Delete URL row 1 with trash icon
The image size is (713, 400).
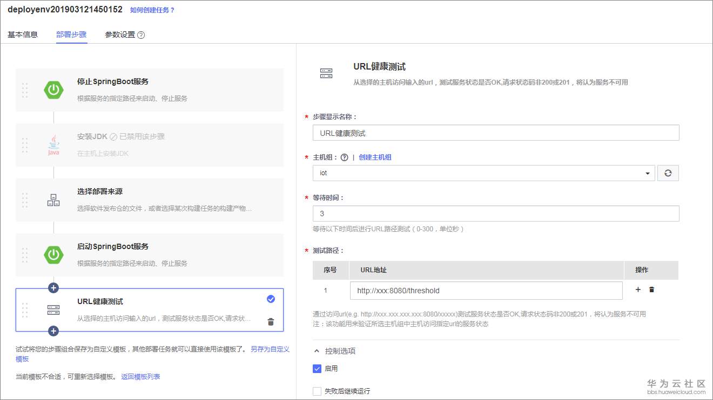[x=651, y=289]
